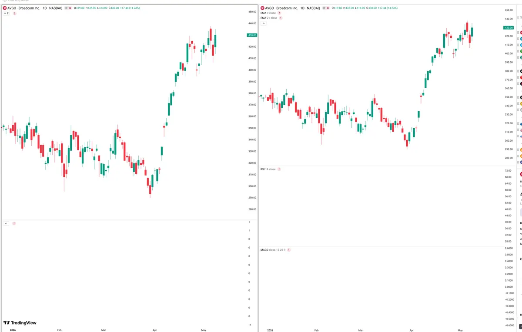Click the "Feb" label on the left chart's time axis
This screenshot has height=332, width=522.
[x=59, y=330]
